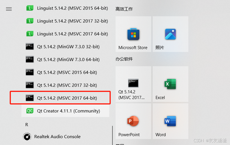The width and height of the screenshot is (230, 145).
Task: Launch the PowerPoint tile
Action: (133, 121)
